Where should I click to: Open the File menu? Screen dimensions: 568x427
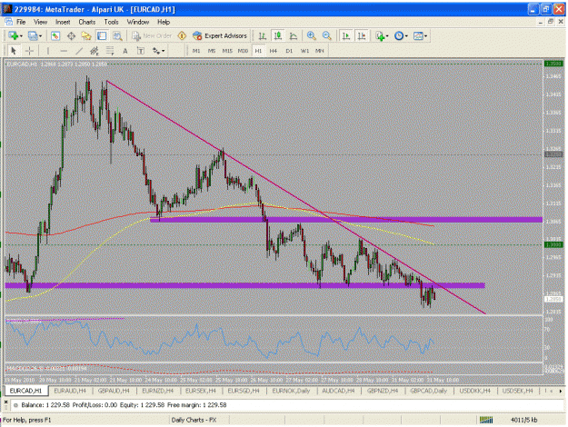21,22
